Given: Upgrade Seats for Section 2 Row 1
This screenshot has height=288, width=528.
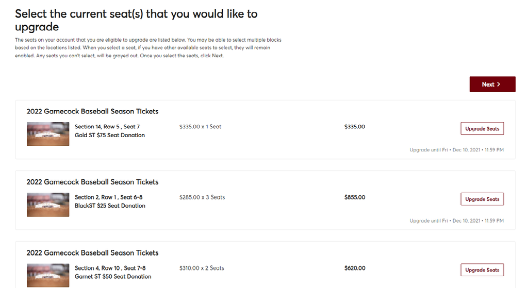Looking at the screenshot, I should 482,199.
